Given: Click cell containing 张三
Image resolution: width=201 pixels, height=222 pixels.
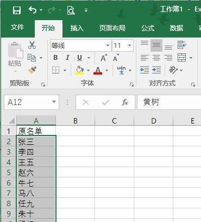Looking at the screenshot, I should pyautogui.click(x=36, y=141).
